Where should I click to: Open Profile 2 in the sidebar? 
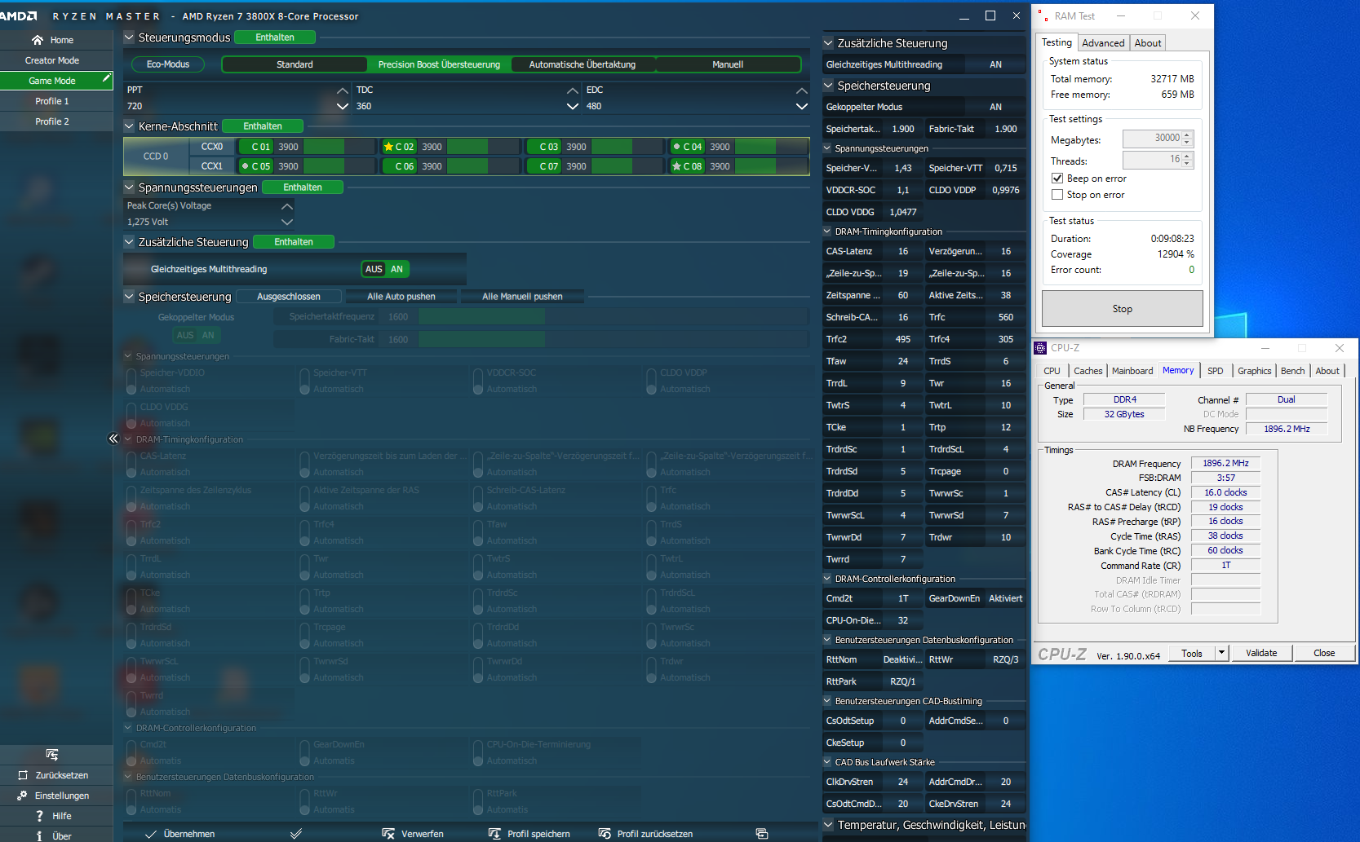52,121
